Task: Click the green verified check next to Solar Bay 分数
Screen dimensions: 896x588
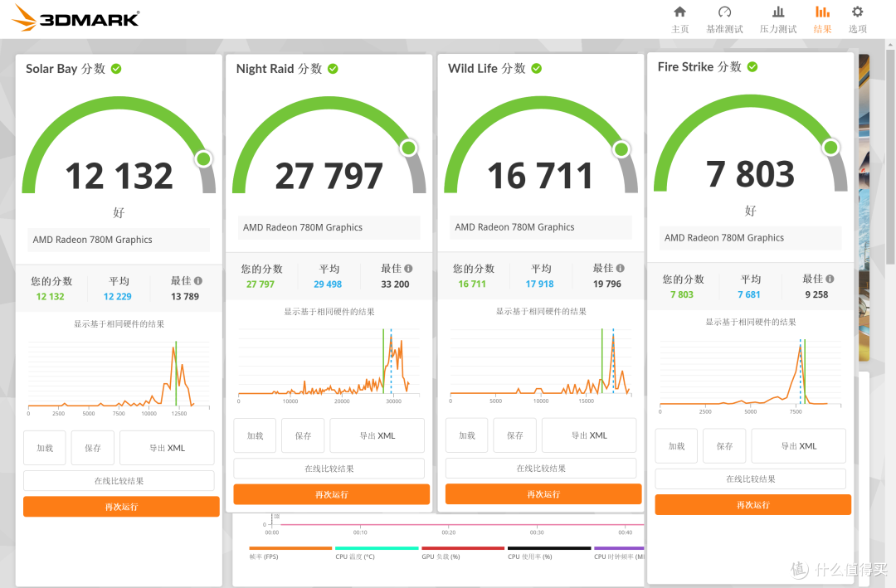Action: [116, 69]
